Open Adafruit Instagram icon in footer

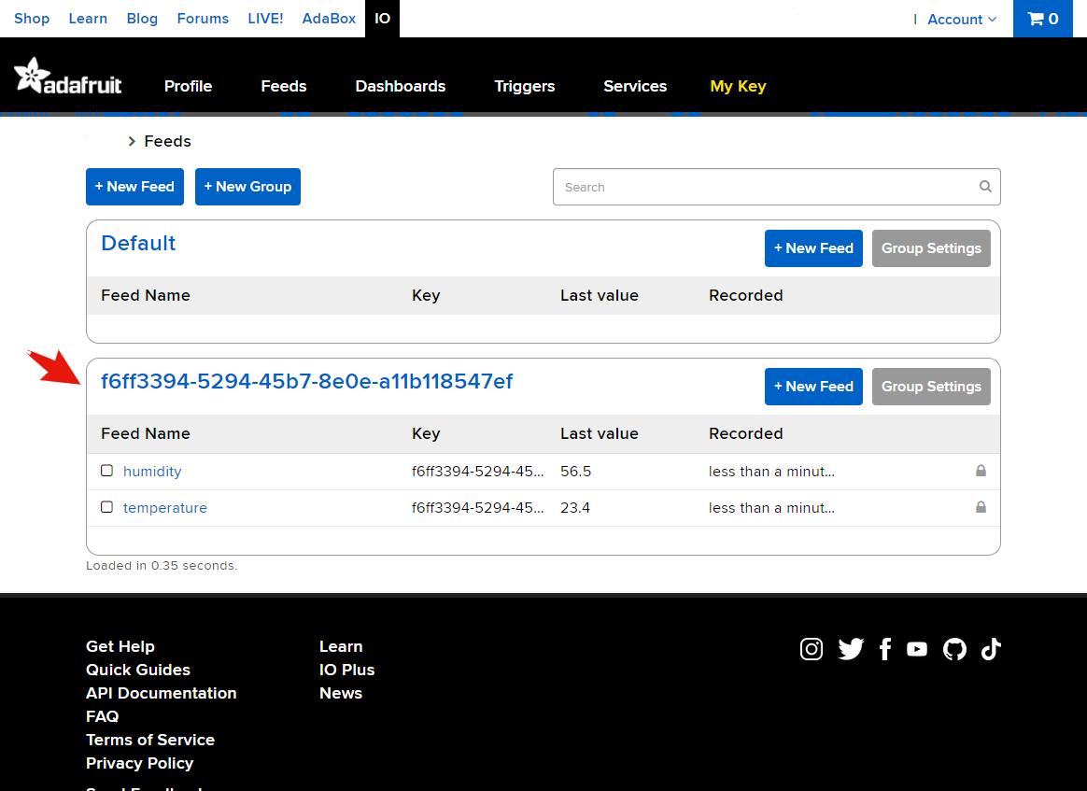click(x=812, y=649)
